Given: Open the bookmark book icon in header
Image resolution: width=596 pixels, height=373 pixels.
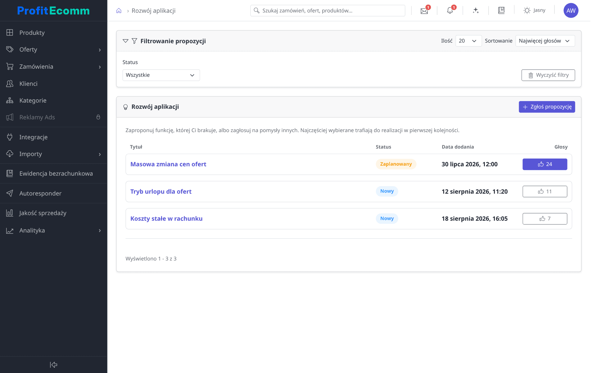Looking at the screenshot, I should 501,10.
